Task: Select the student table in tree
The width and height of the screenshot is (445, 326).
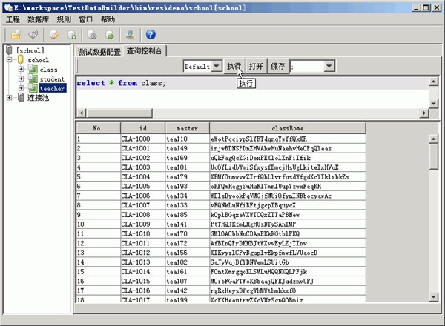Action: click(52, 79)
